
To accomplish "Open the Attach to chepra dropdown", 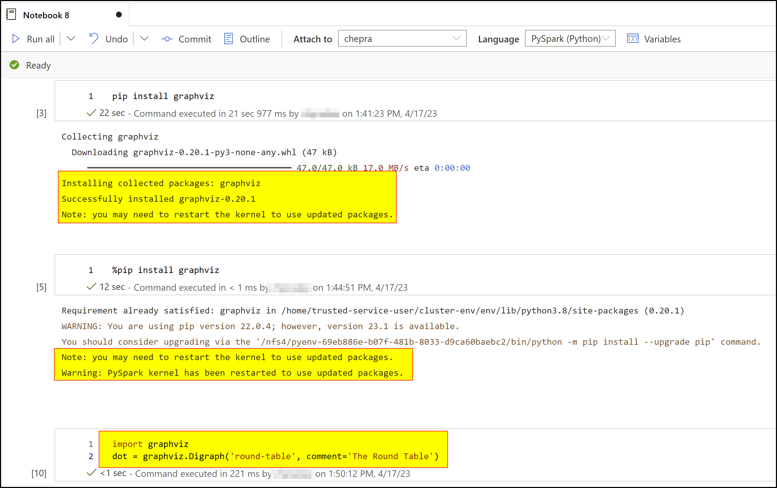I will (x=402, y=38).
